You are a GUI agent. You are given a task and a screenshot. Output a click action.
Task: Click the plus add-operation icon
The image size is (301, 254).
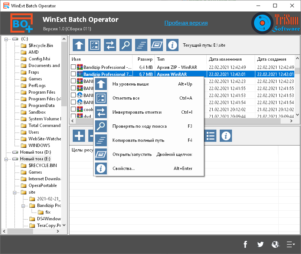pos(79,136)
